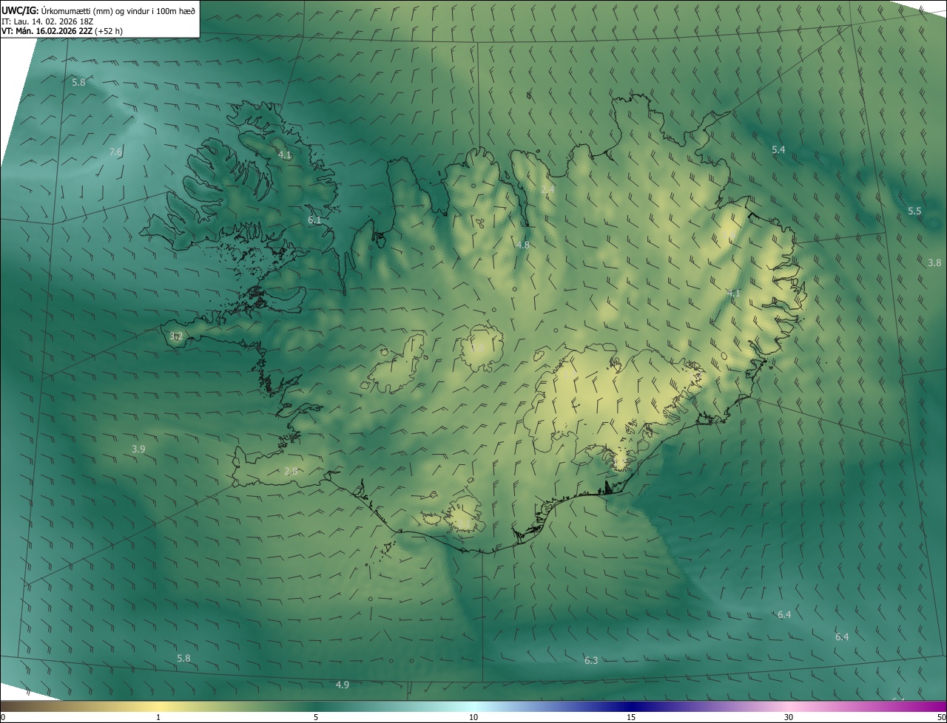Select the 'UWC/IG: Úrkomumætti (mm)' title line

tap(99, 10)
